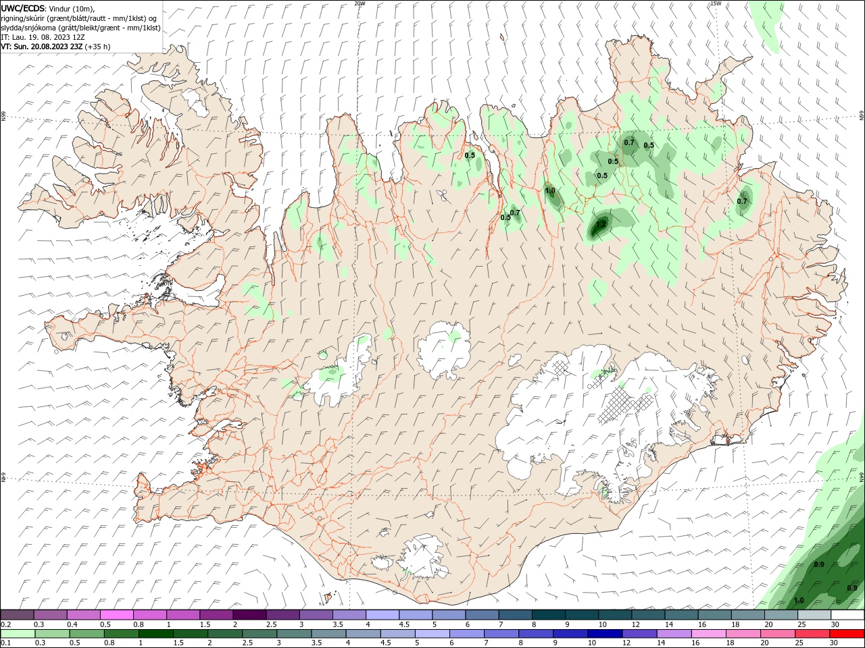
Task: Pick the 16 swatch in upper legend row
Action: [715, 615]
